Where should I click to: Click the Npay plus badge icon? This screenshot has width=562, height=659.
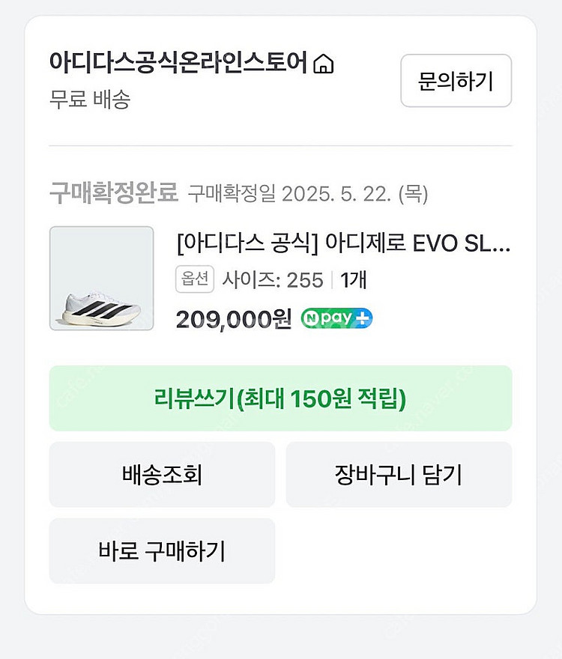tap(337, 319)
